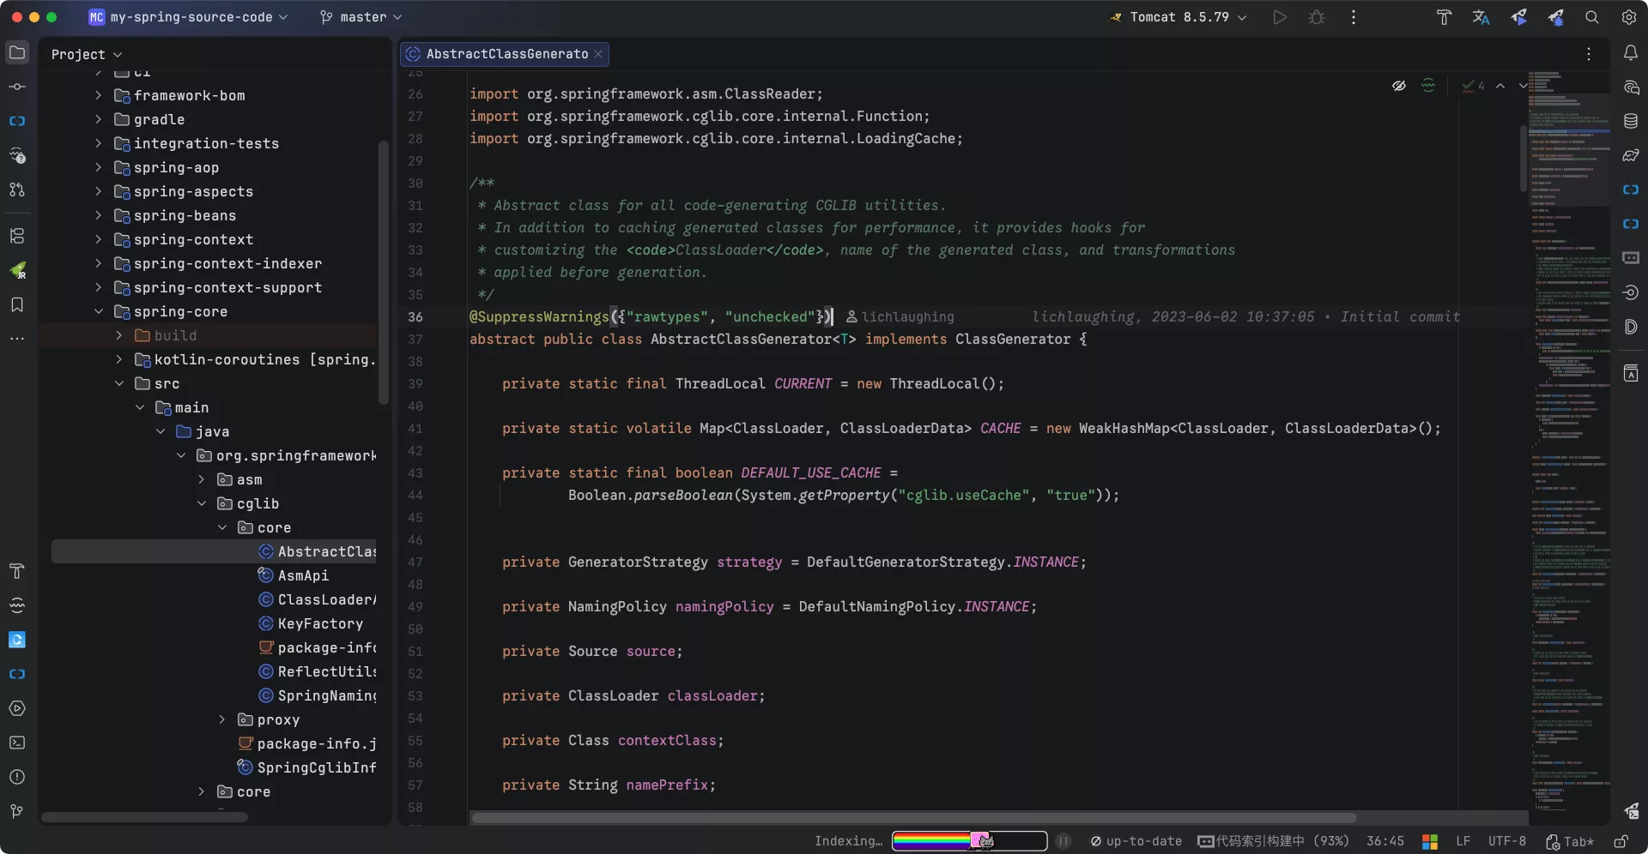Click the Debug bug icon
1648x854 pixels.
tap(1317, 17)
